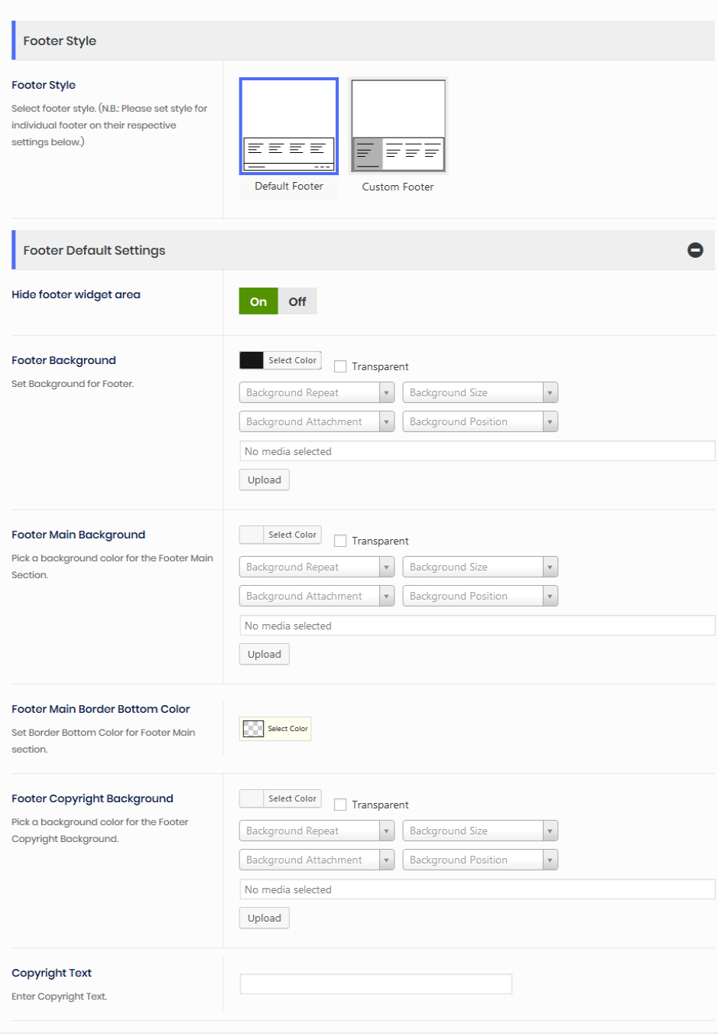Expand Footer Copyright Background Position dropdown
Viewport: 718px width, 1034px height.
click(480, 860)
